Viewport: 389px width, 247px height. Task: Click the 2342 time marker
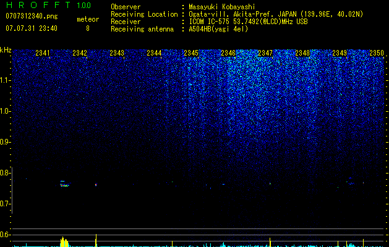pos(80,52)
